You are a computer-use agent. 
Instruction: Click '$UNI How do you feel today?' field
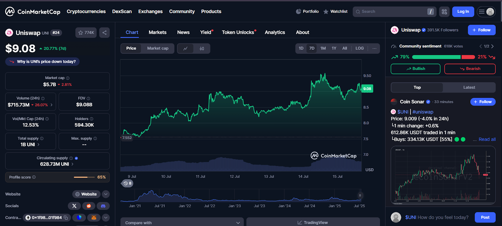437,218
